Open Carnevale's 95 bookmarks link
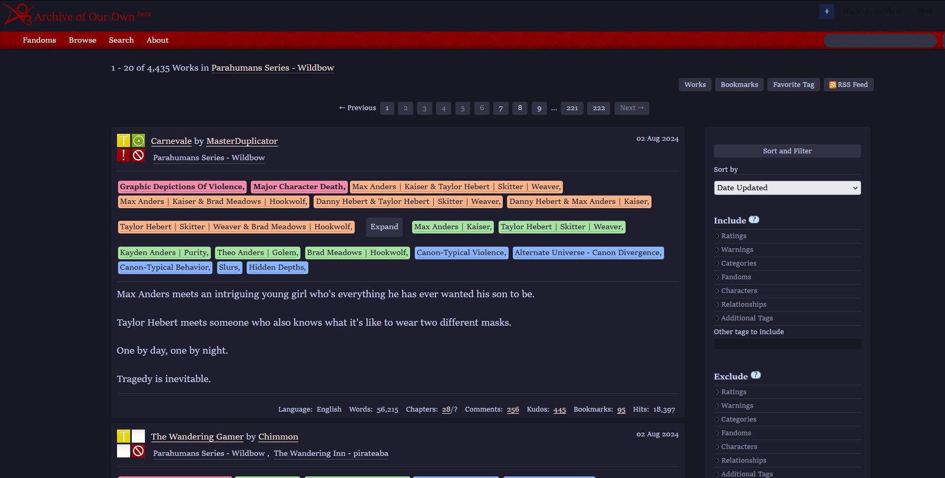Image resolution: width=945 pixels, height=478 pixels. 621,409
